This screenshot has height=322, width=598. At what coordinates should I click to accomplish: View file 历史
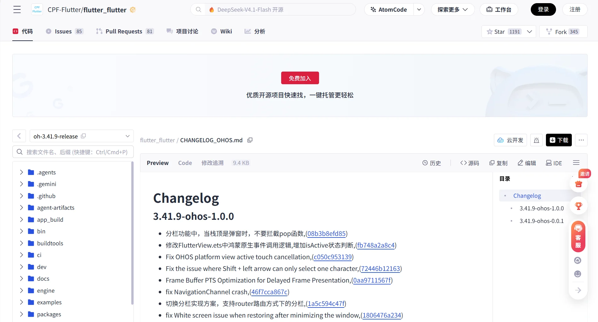[x=431, y=163]
